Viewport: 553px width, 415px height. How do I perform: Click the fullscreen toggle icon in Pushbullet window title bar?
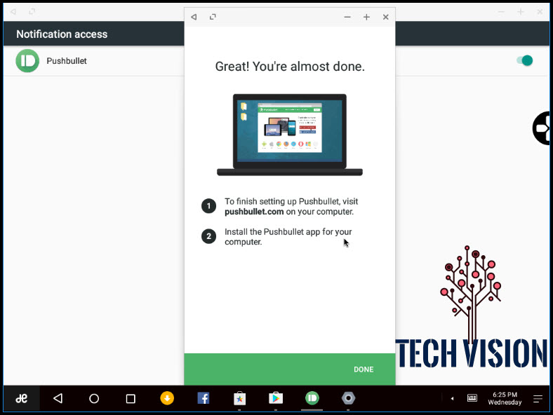(x=213, y=17)
